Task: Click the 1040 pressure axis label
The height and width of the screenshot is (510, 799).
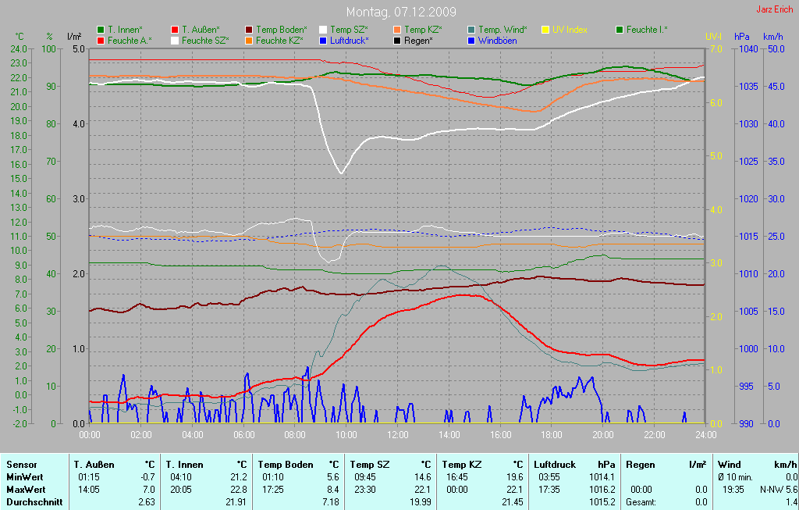Action: click(748, 49)
